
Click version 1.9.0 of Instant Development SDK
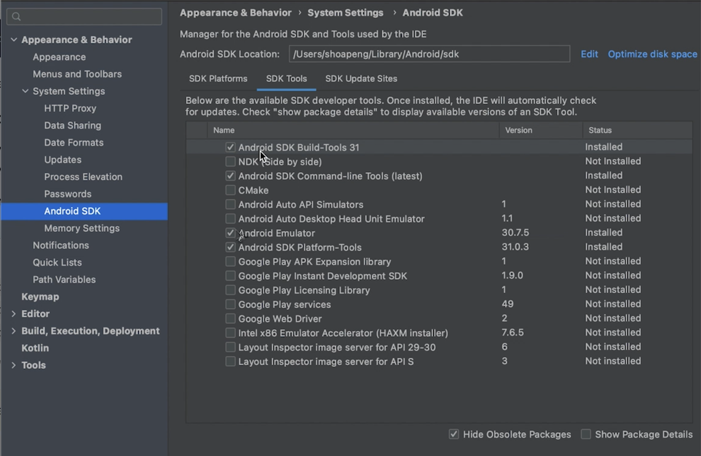click(512, 275)
